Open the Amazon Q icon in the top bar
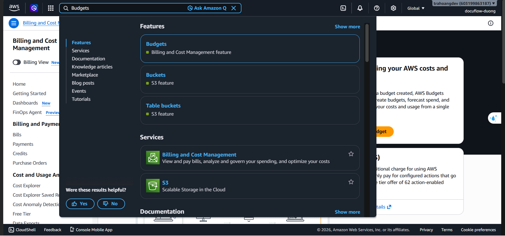 pos(34,8)
